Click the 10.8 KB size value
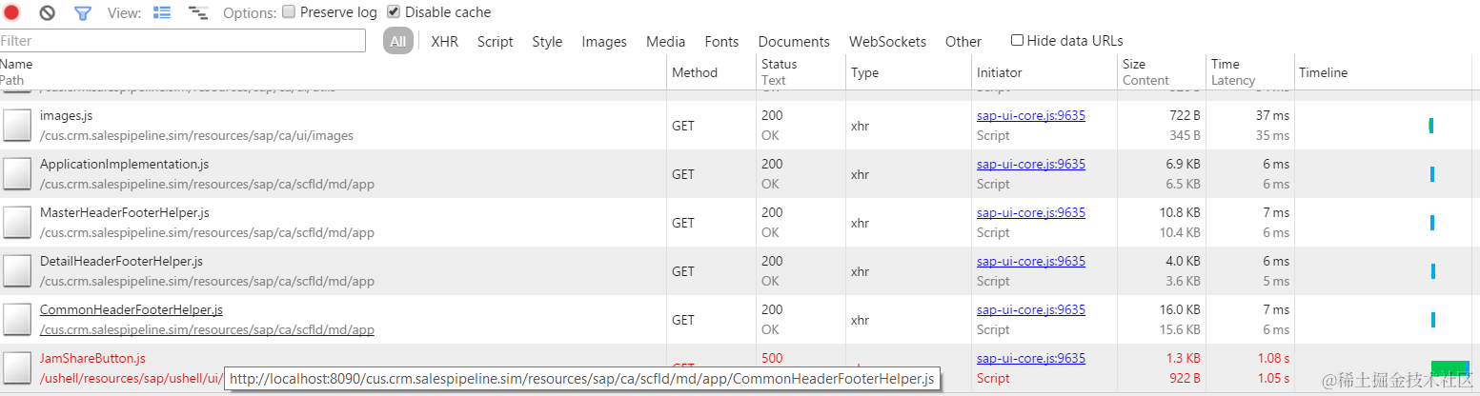The image size is (1480, 396). 1180,212
